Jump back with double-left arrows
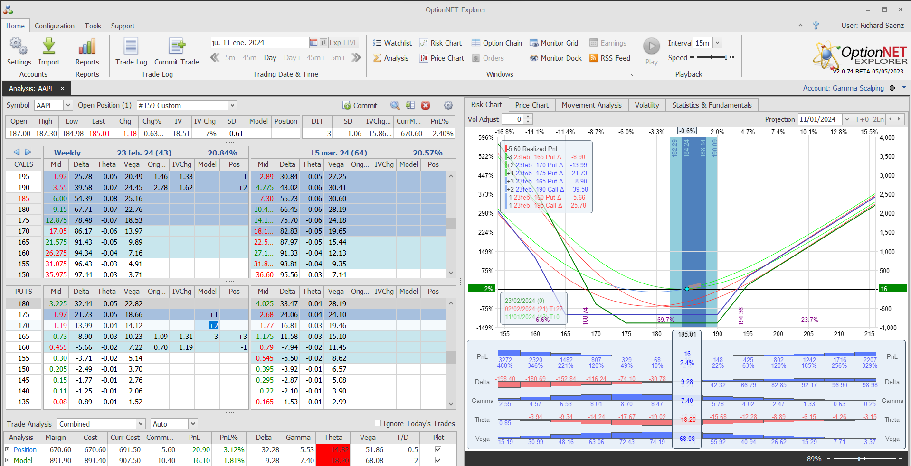Image resolution: width=911 pixels, height=466 pixels. [215, 58]
